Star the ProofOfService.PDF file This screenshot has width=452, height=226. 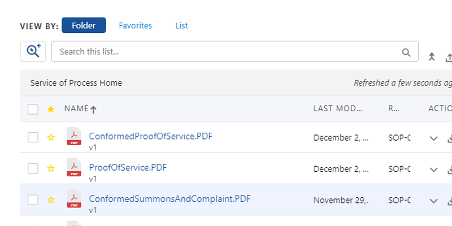(51, 168)
